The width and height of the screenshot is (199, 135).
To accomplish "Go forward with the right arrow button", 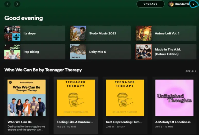I will point(17,4).
